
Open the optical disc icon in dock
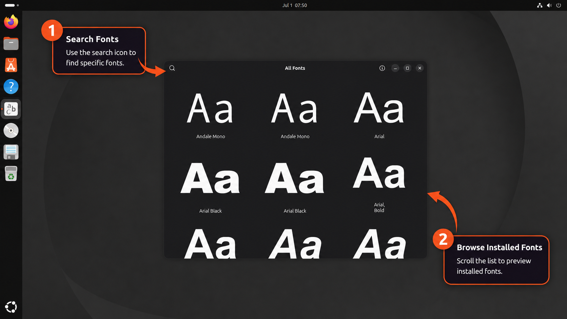point(11,131)
